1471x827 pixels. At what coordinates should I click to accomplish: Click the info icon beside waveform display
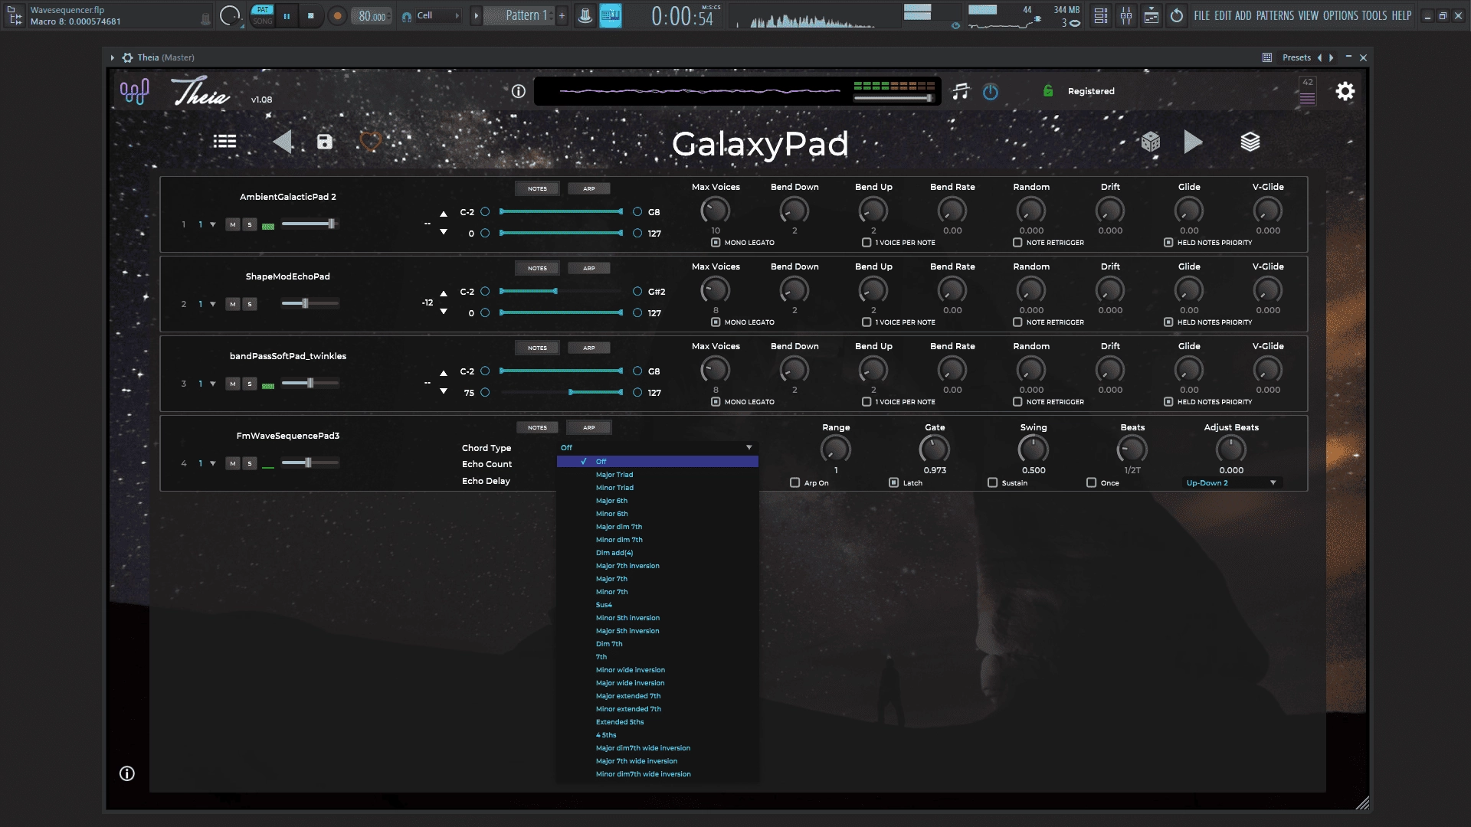[519, 91]
